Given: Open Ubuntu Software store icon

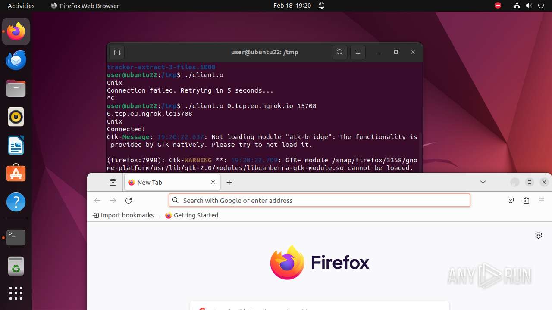Looking at the screenshot, I should (x=16, y=174).
